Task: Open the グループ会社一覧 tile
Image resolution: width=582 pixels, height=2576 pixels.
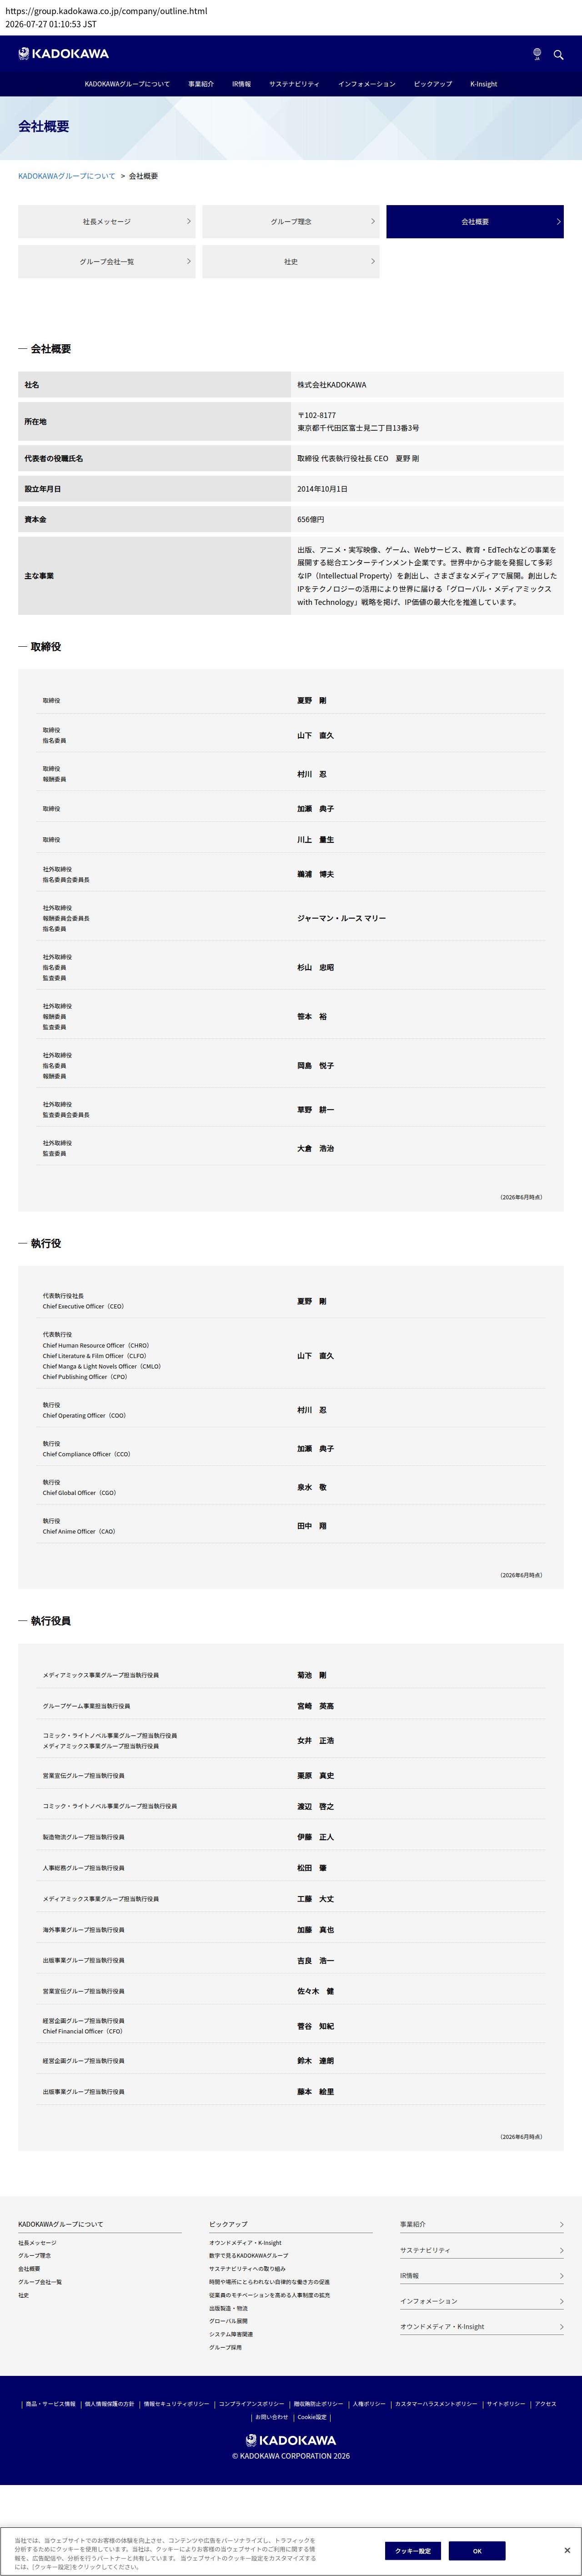Action: point(107,262)
